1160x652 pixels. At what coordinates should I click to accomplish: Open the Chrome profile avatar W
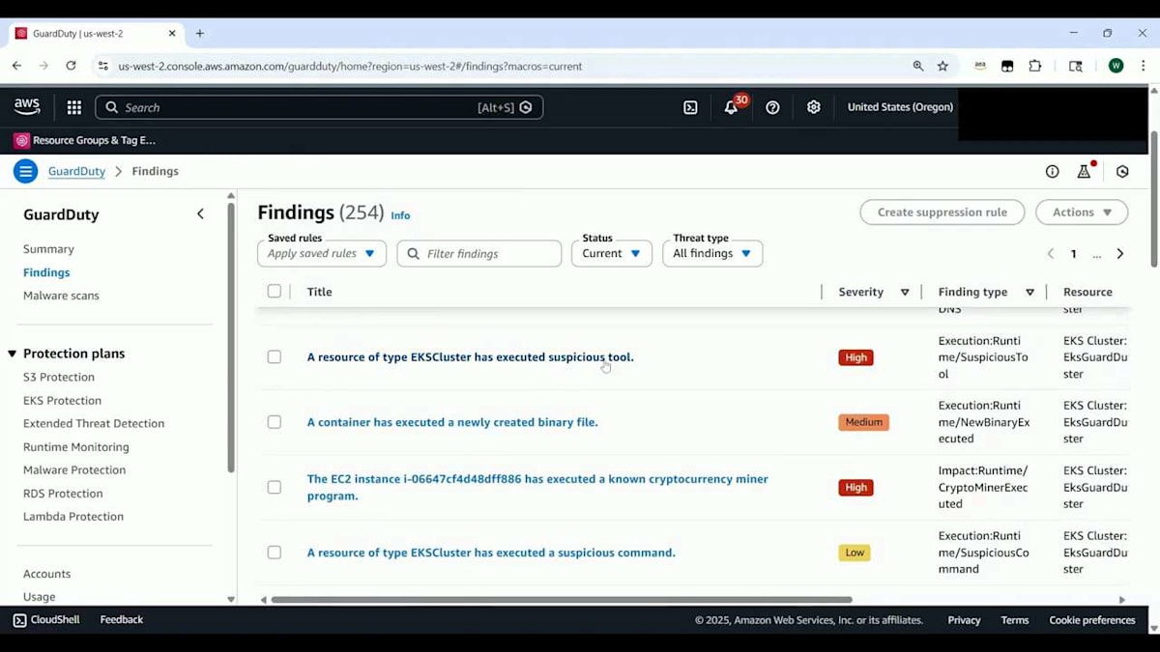(1116, 66)
